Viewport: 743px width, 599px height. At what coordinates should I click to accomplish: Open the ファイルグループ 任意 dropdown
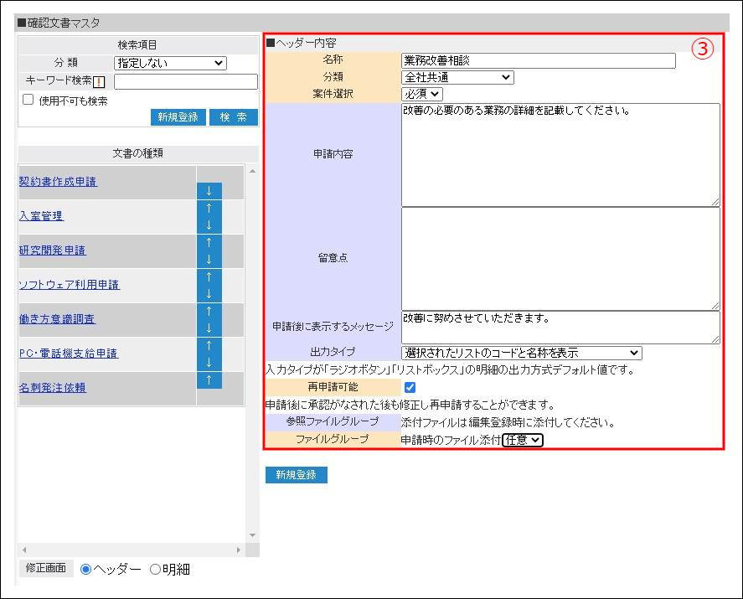point(523,439)
